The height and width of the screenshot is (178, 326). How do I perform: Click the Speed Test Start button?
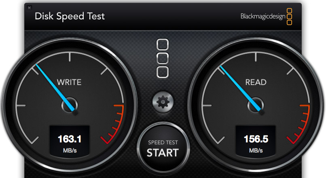[163, 148]
